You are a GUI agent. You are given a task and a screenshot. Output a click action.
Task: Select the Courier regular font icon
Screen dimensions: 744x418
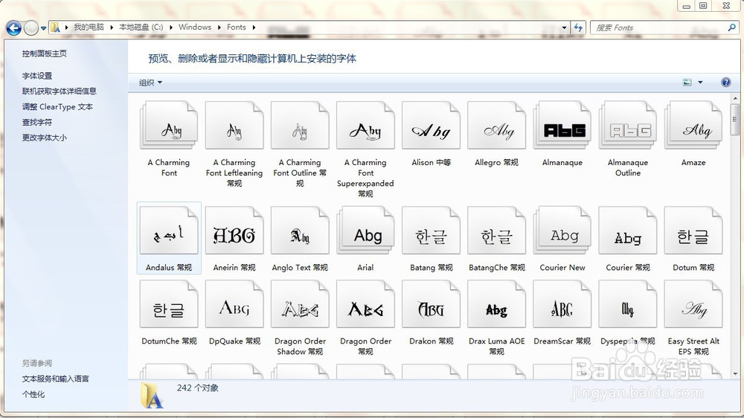point(627,231)
